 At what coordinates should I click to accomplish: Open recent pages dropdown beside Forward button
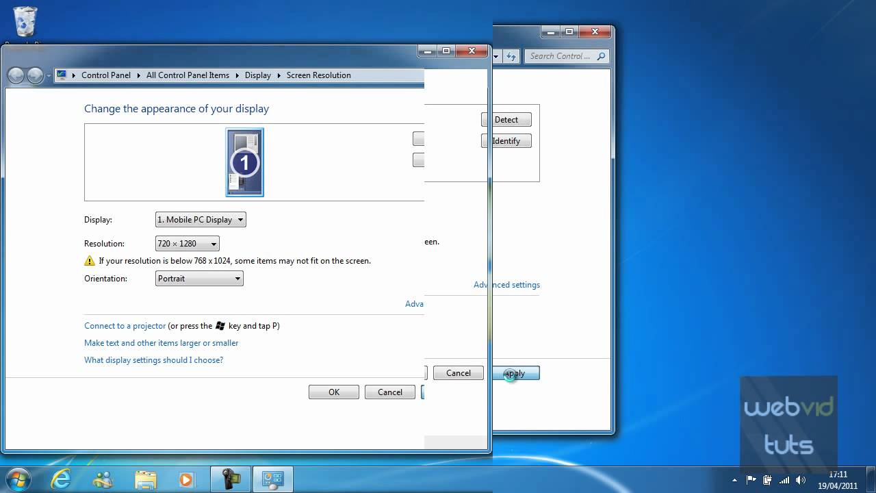pos(49,76)
